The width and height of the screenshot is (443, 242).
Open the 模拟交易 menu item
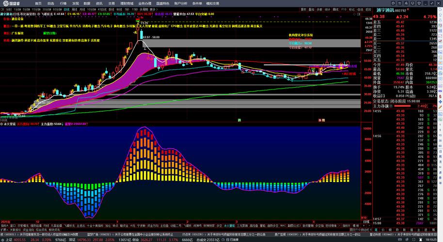pos(212,3)
